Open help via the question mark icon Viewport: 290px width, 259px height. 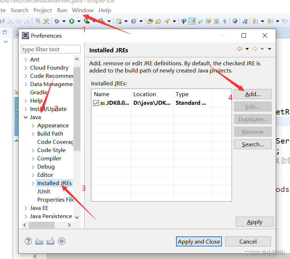pos(28,241)
